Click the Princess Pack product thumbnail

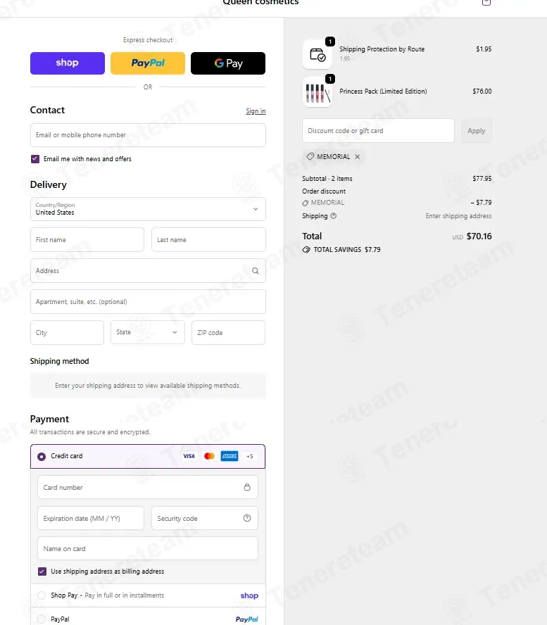[317, 91]
